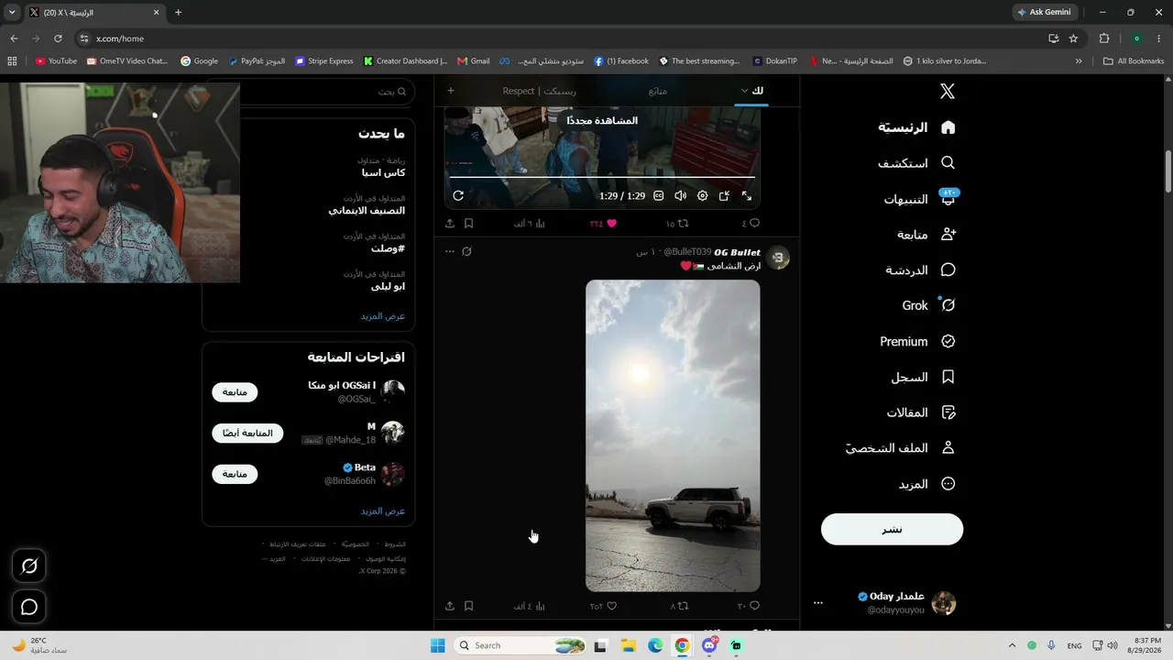Replay the finished video
Image resolution: width=1173 pixels, height=660 pixels.
[x=458, y=195]
